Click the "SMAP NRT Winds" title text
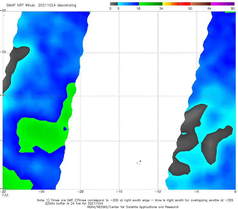Image resolution: width=238 pixels, height=209 pixels. [21, 5]
